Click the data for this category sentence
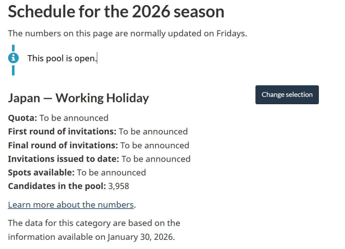Screen dimensions: 345x249 pyautogui.click(x=94, y=223)
